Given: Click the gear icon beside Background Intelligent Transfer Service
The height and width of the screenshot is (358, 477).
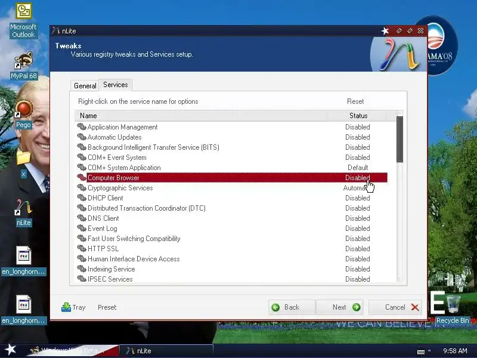Looking at the screenshot, I should (x=82, y=147).
